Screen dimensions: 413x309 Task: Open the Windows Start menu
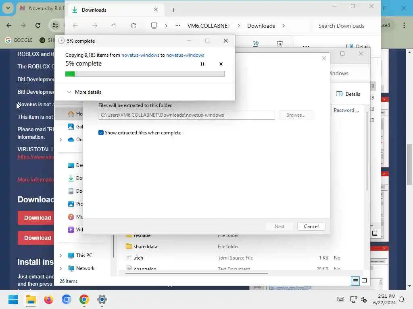13,299
